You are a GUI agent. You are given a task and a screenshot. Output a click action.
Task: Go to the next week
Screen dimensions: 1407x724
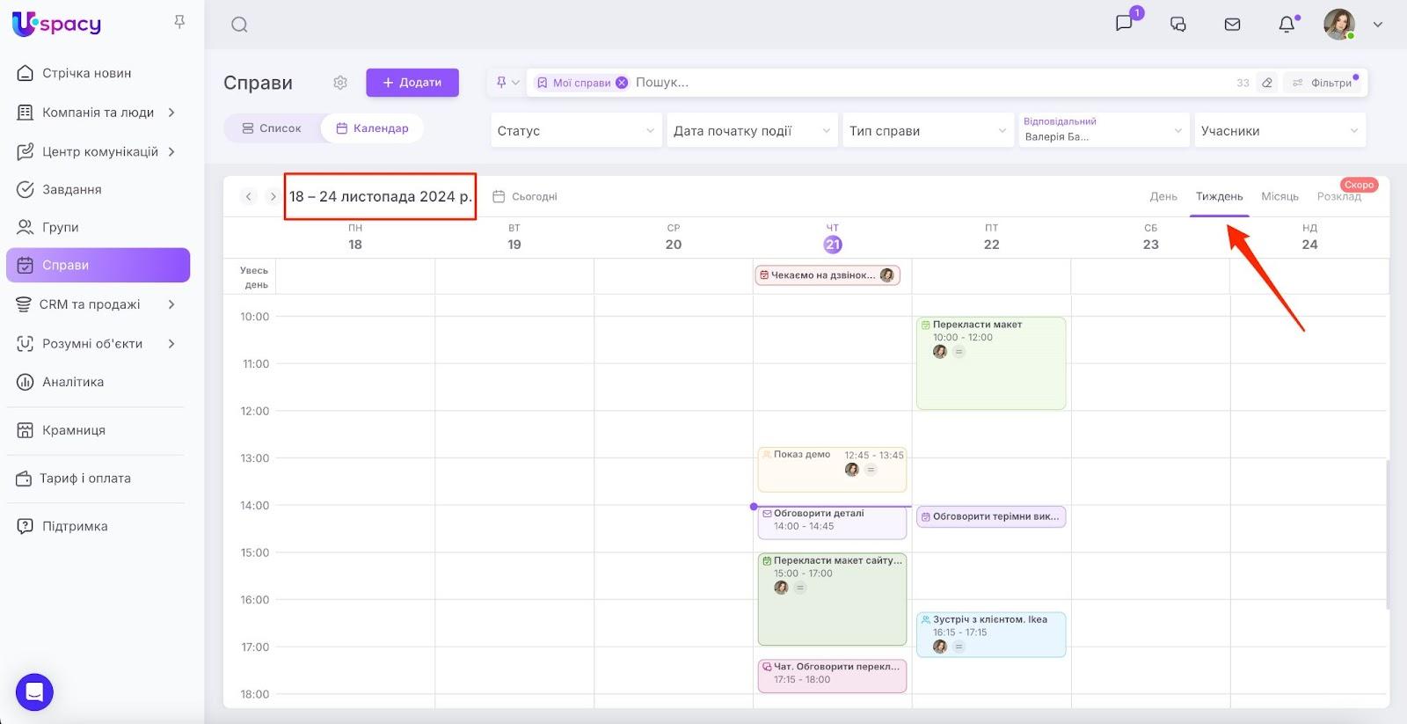click(x=273, y=196)
